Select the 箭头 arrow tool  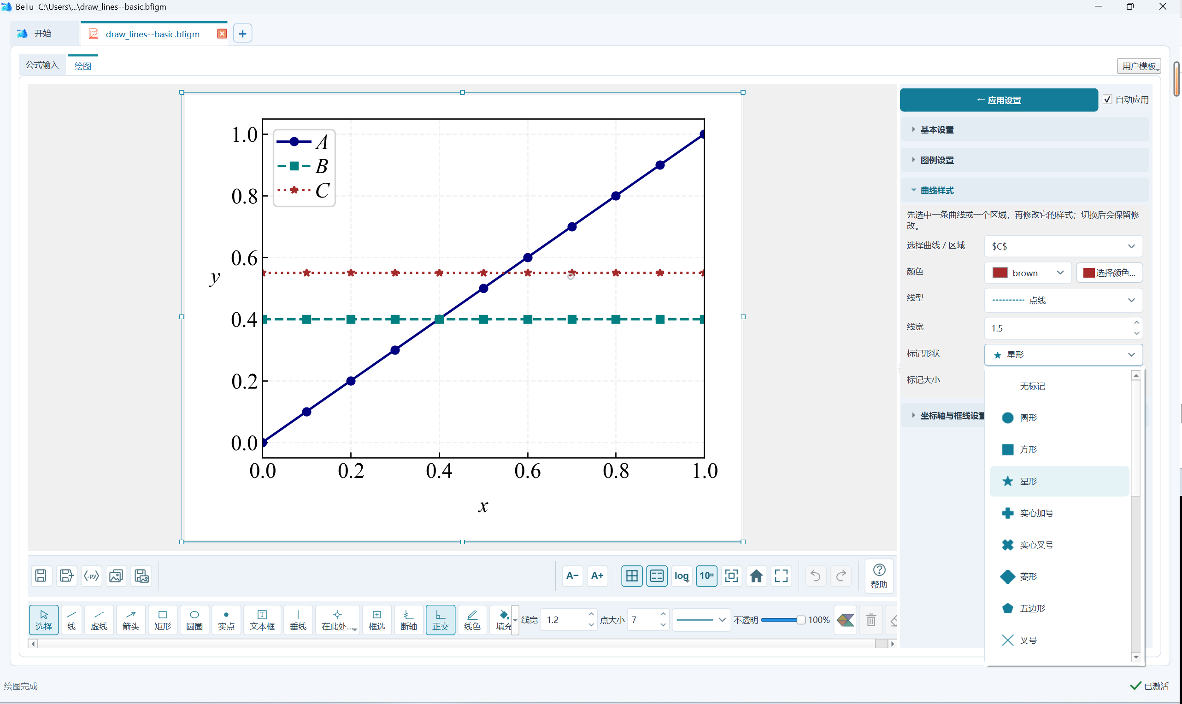point(130,620)
